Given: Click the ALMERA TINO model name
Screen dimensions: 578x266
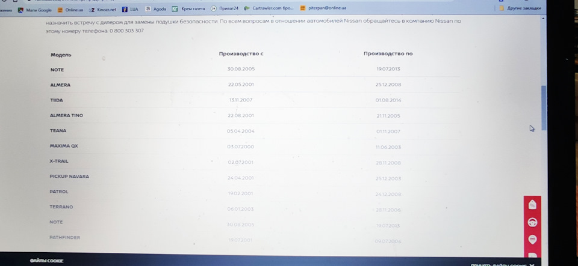Looking at the screenshot, I should coord(66,115).
